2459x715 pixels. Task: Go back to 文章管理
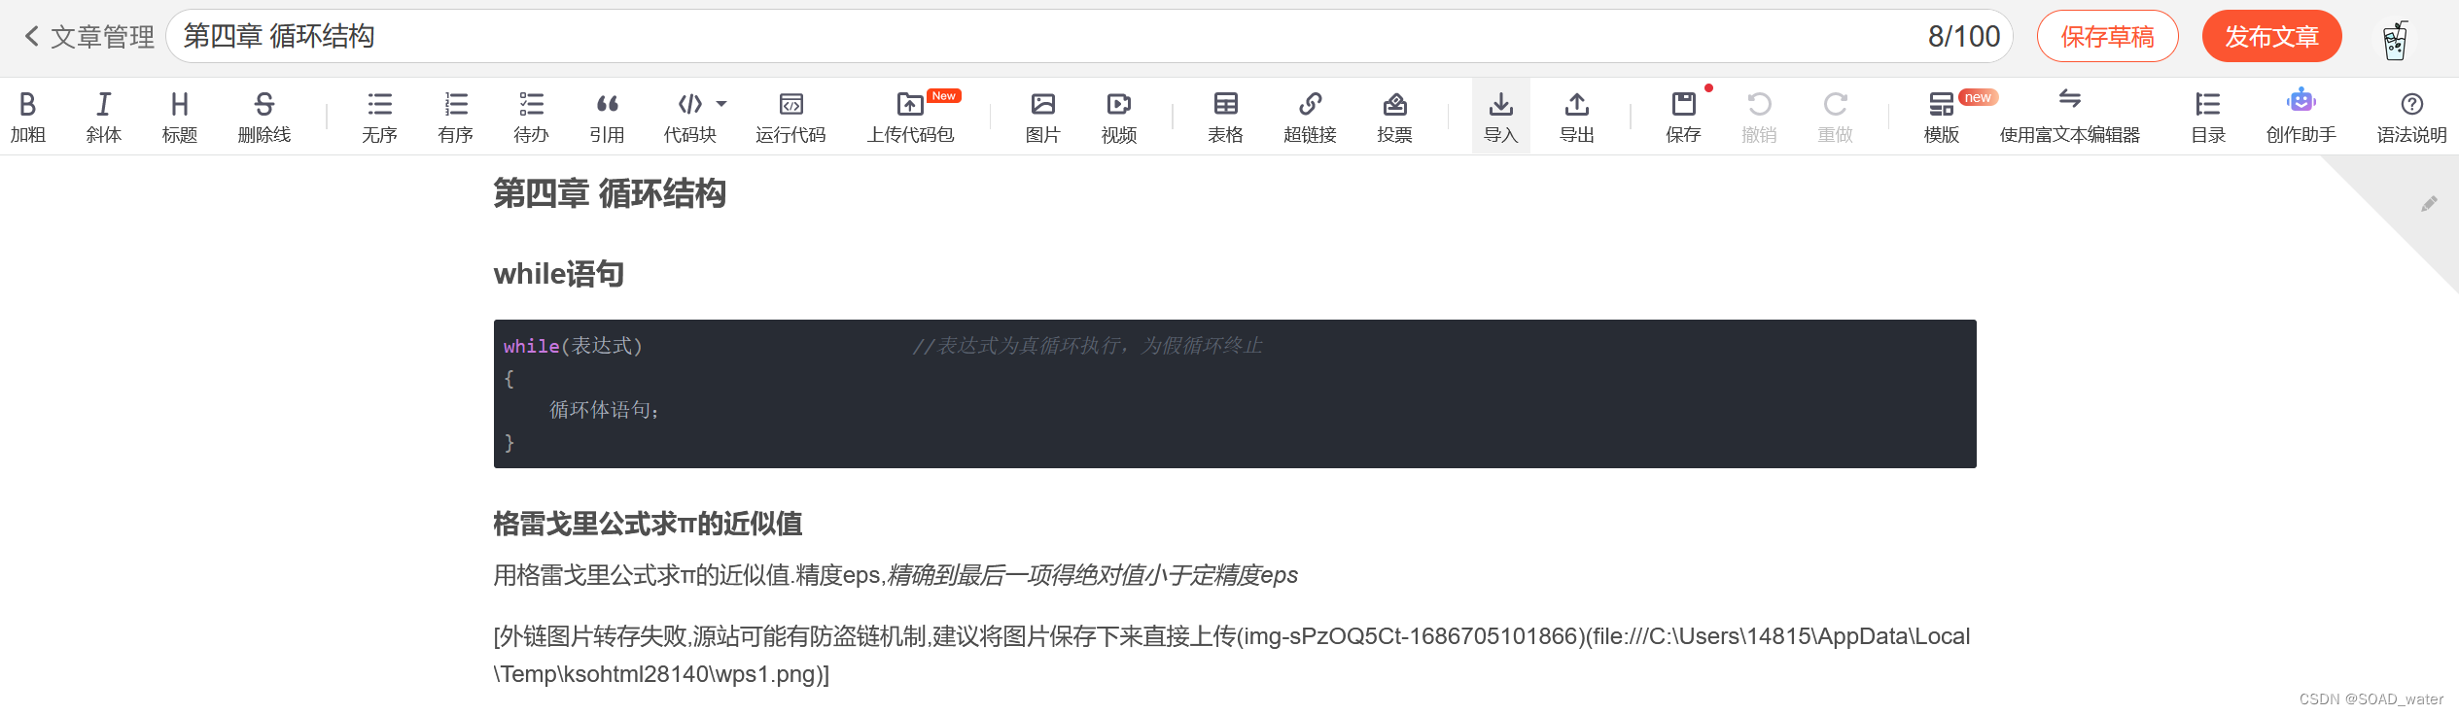coord(88,37)
